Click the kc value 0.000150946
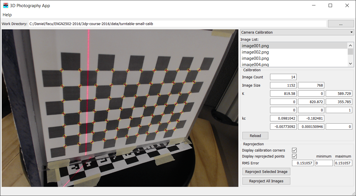Screen dimensions: 356x196 (x=311, y=126)
